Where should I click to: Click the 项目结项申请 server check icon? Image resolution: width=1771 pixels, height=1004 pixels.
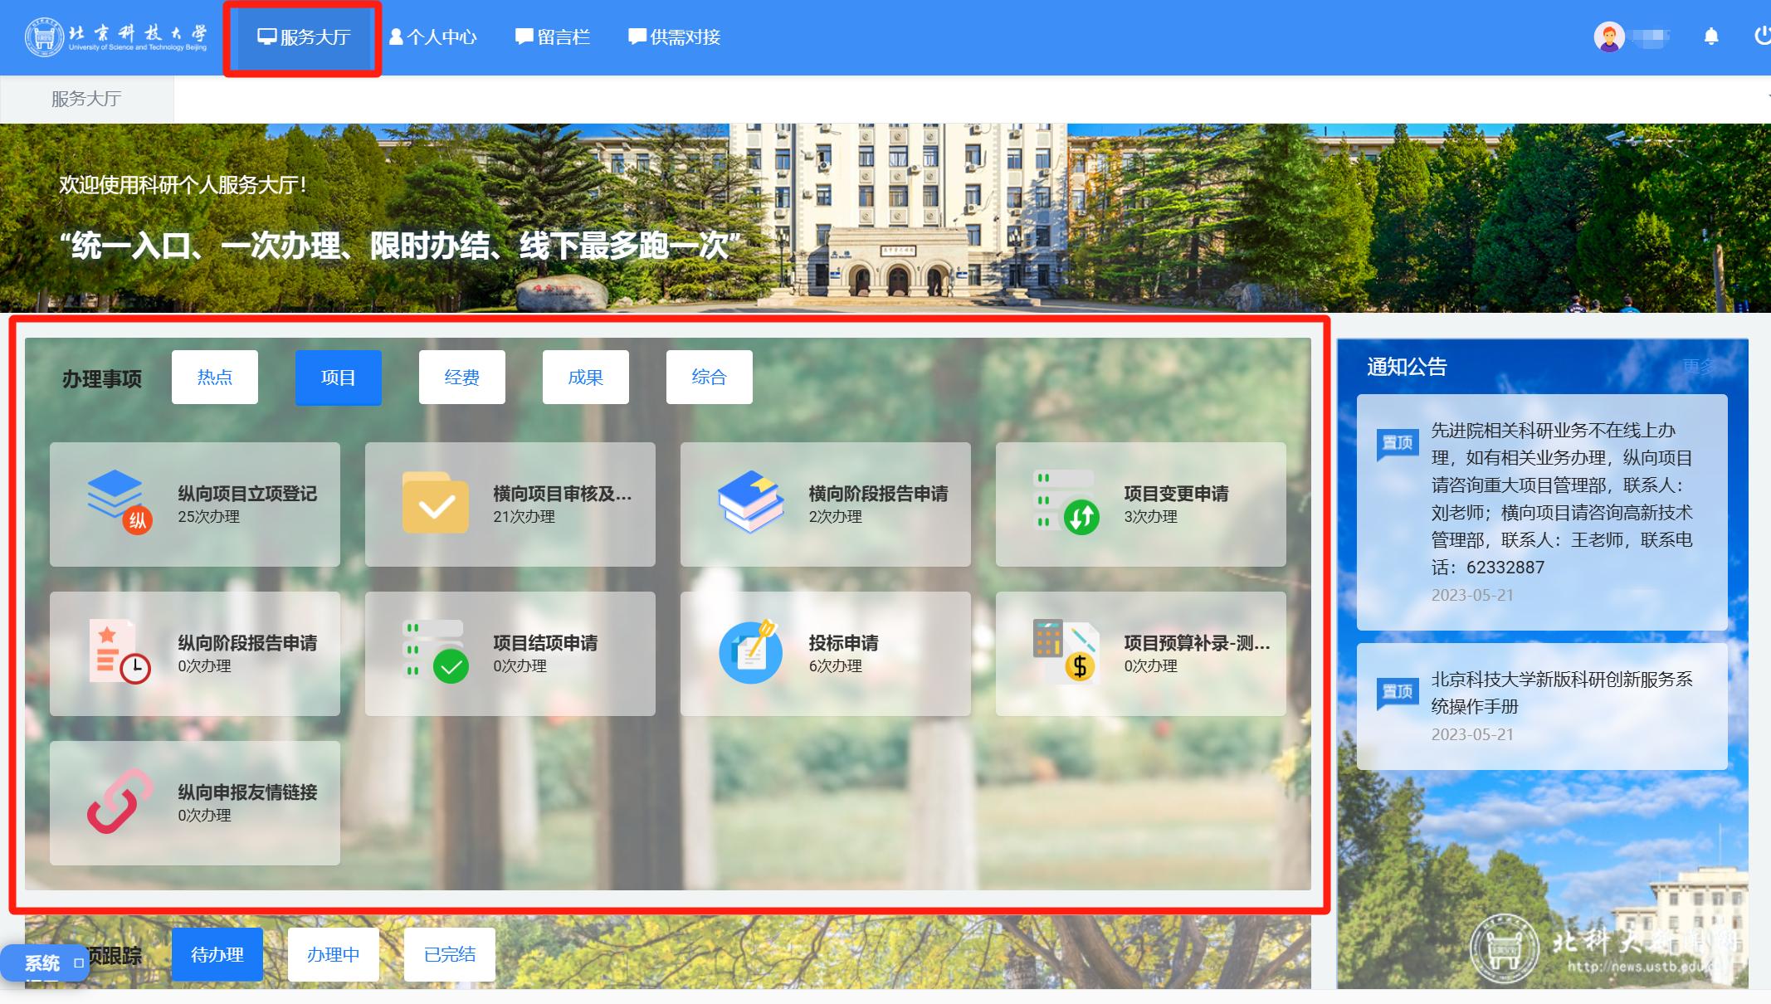[x=435, y=651]
